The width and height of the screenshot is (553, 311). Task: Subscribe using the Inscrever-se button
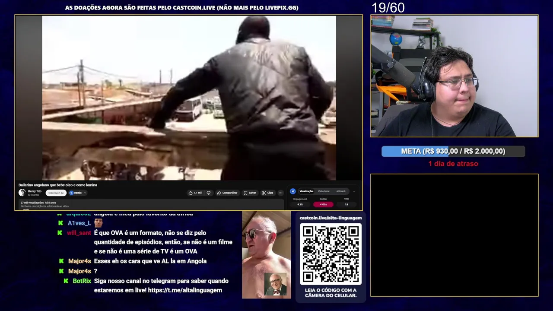56,193
